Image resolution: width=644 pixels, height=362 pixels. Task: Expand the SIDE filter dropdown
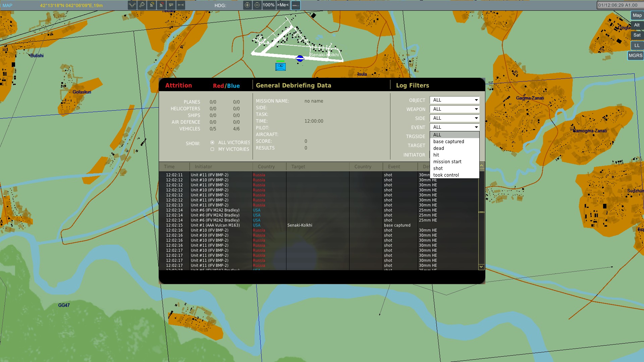pyautogui.click(x=454, y=118)
